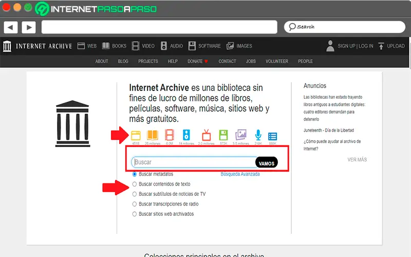
Task: Click the green maximize window button
Action: (x=28, y=7)
